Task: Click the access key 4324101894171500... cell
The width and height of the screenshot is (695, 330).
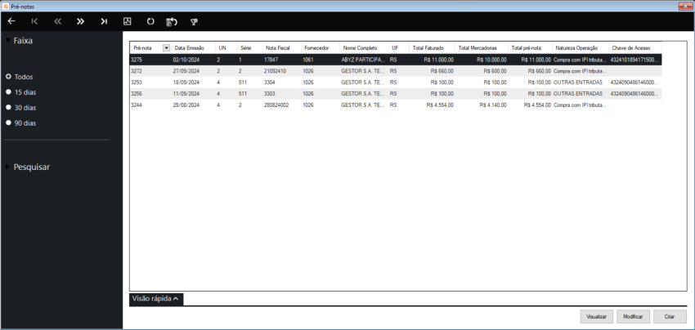Action: point(634,60)
